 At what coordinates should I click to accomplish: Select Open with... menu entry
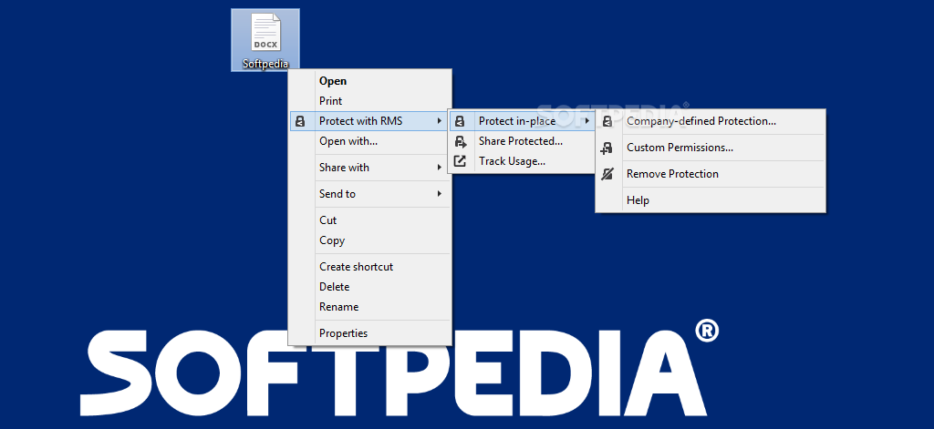coord(370,141)
